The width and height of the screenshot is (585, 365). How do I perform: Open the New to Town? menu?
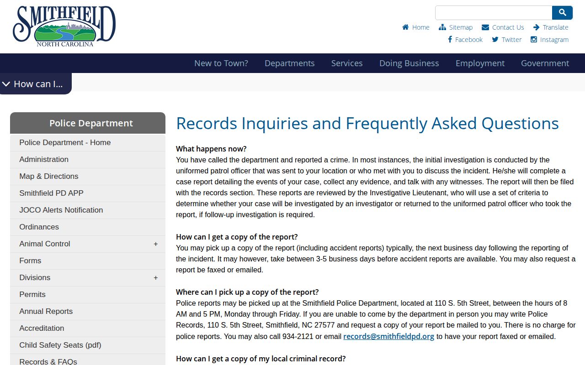tap(221, 63)
